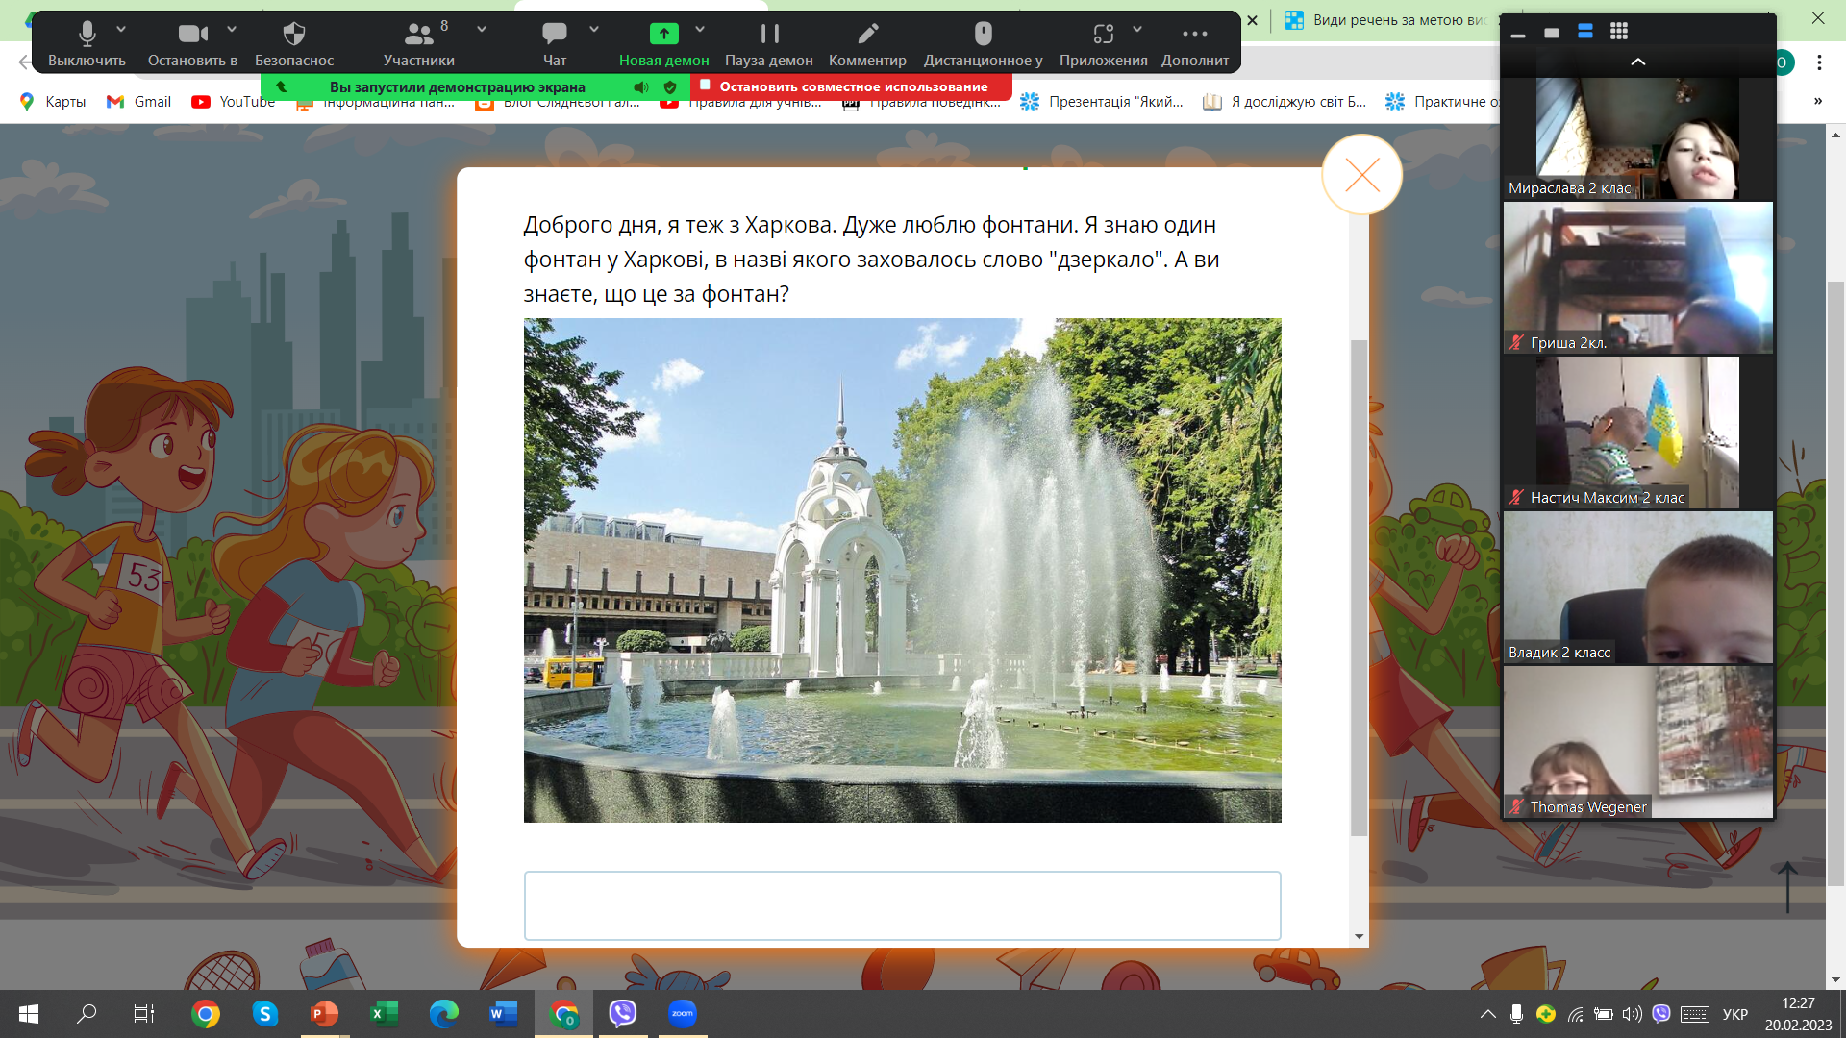Open PowerPoint from taskbar
This screenshot has height=1038, width=1846.
[x=324, y=1014]
